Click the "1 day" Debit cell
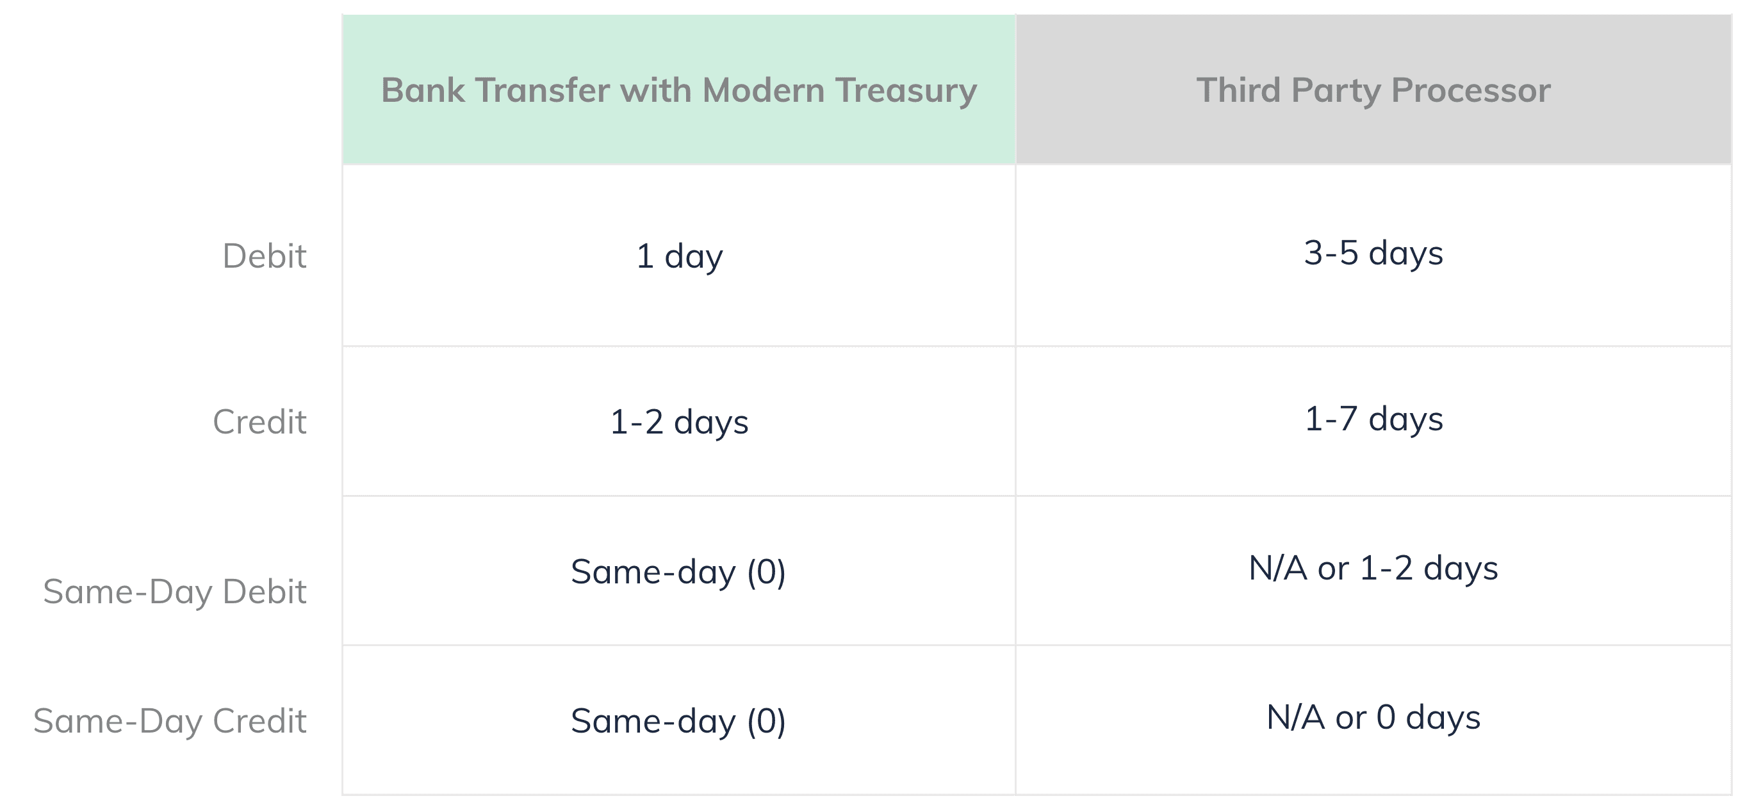Image resolution: width=1745 pixels, height=812 pixels. click(x=680, y=256)
